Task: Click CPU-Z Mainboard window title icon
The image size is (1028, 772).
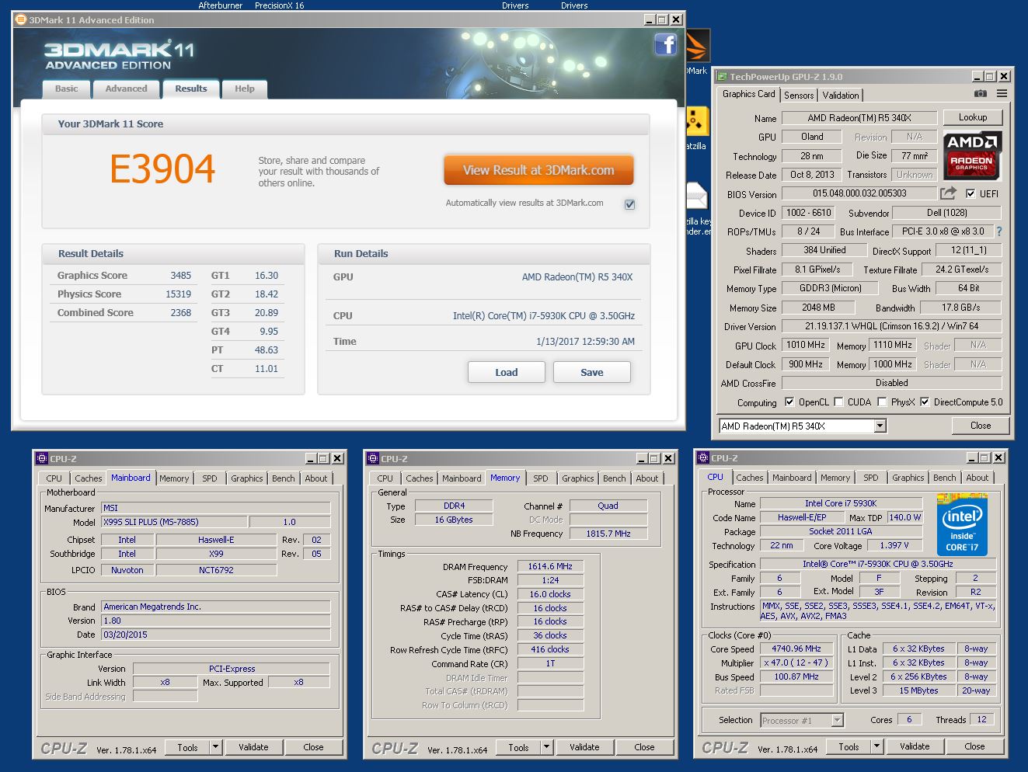Action: 43,459
